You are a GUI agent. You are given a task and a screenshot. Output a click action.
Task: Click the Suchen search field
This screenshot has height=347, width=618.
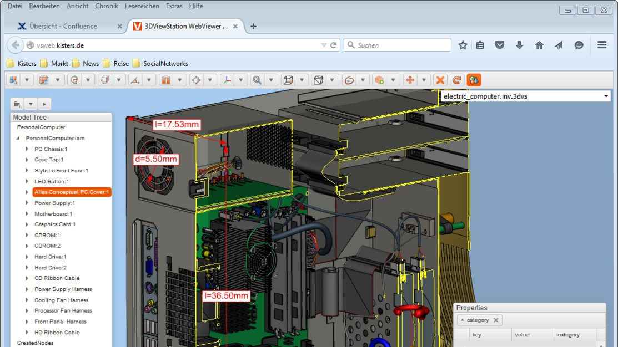(x=398, y=45)
